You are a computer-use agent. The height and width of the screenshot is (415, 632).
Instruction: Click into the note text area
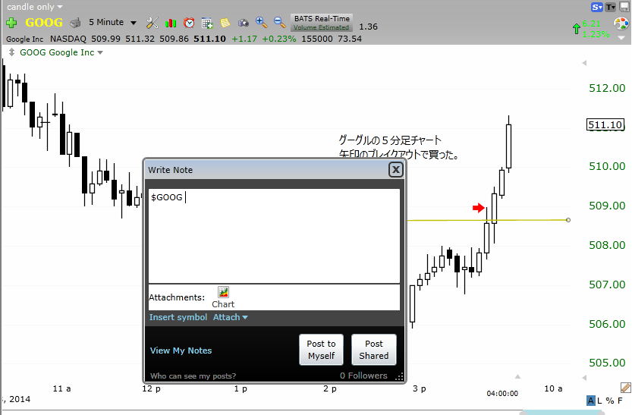click(x=274, y=236)
